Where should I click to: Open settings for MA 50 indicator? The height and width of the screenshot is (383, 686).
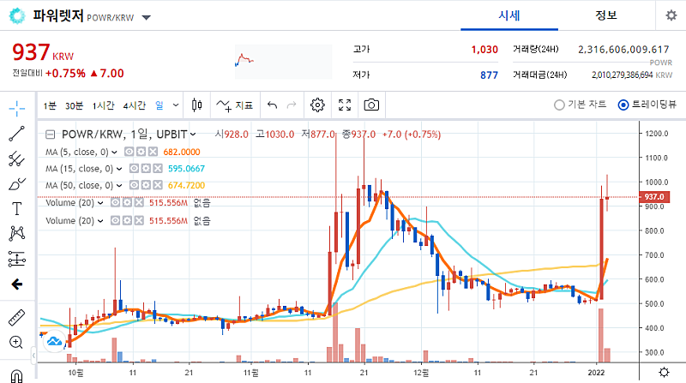[x=146, y=185]
